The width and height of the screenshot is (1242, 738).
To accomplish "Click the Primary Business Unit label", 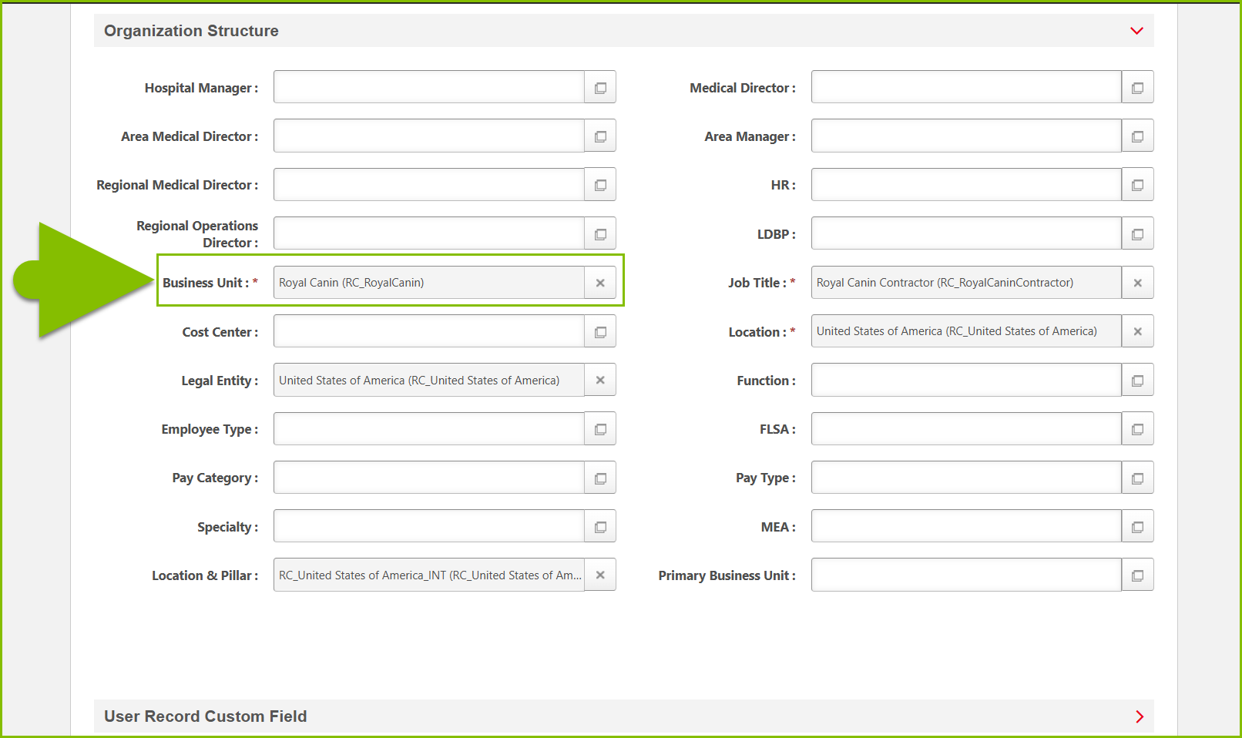I will pos(727,575).
